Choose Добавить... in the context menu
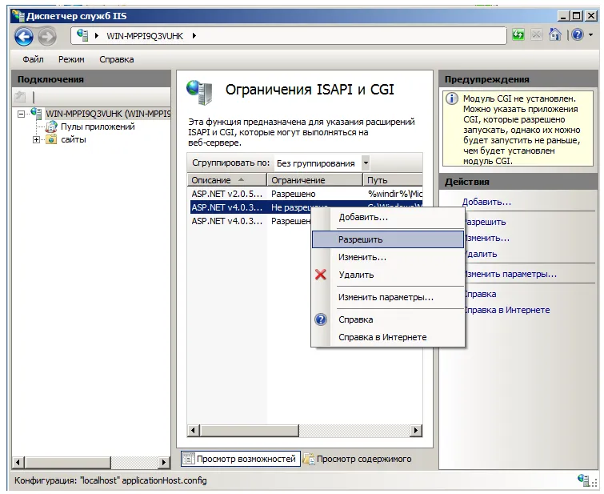This screenshot has width=604, height=494. click(x=388, y=218)
